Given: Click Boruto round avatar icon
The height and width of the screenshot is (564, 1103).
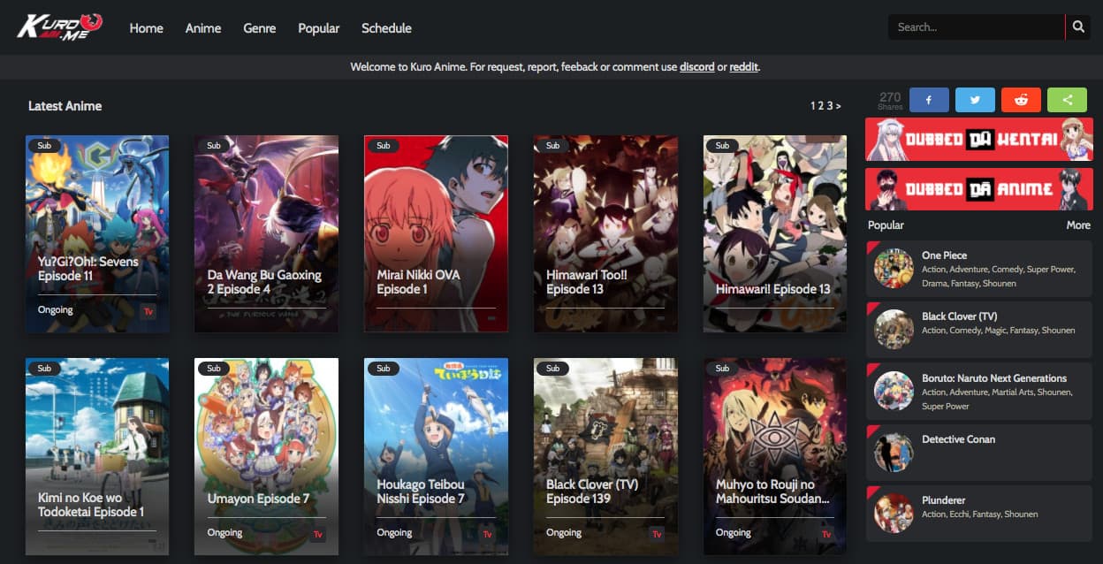Looking at the screenshot, I should pos(894,391).
